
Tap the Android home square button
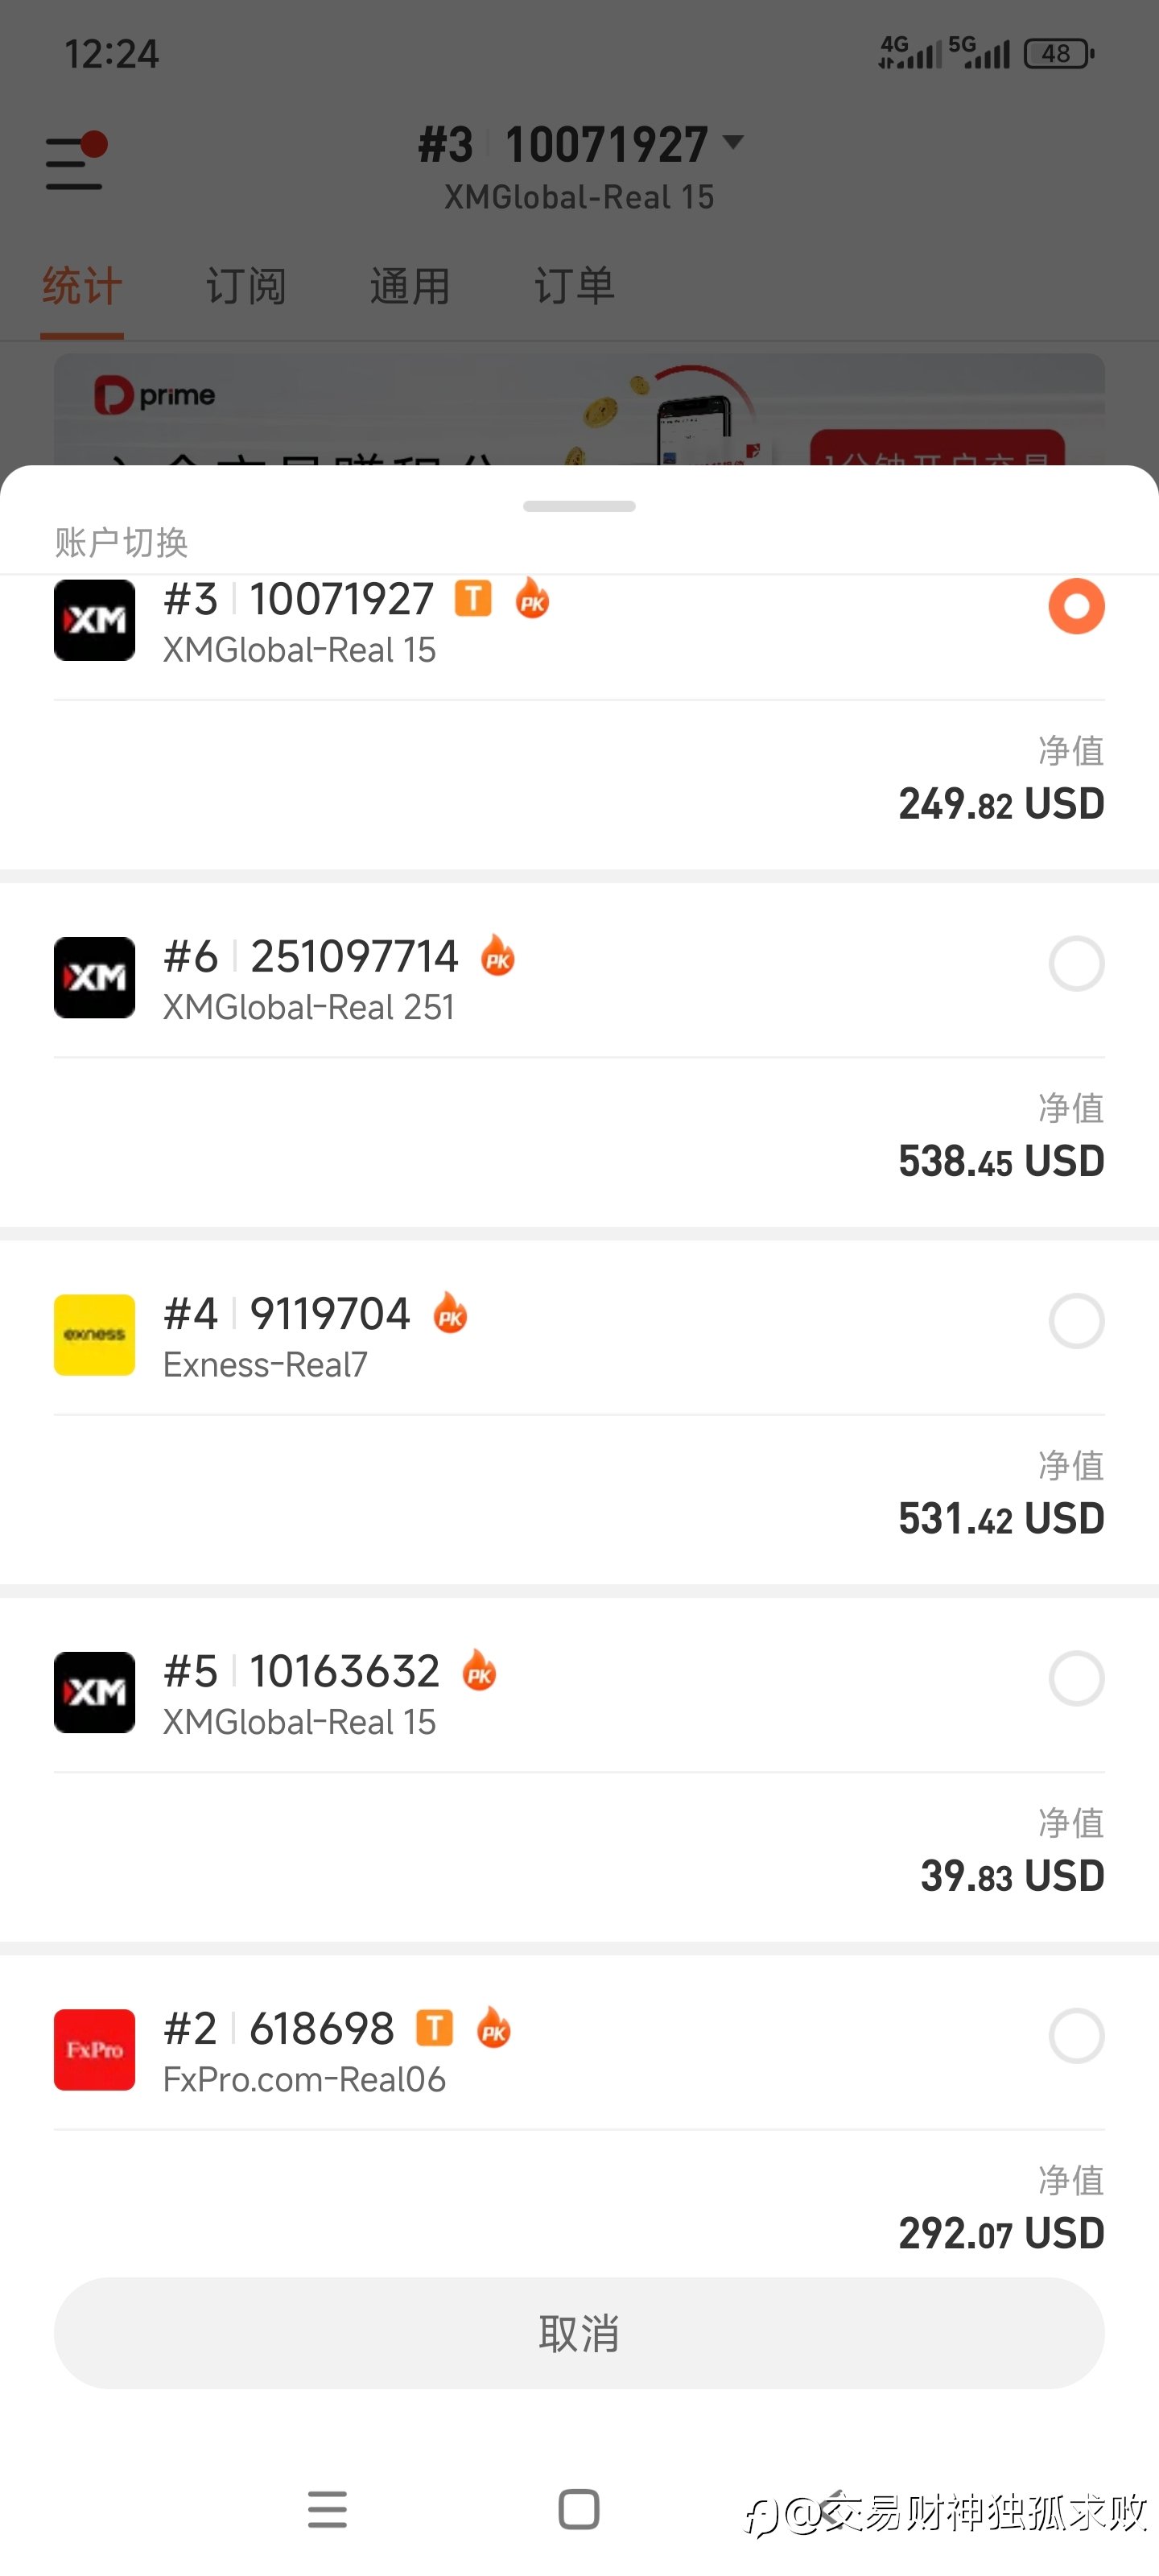pos(579,2509)
